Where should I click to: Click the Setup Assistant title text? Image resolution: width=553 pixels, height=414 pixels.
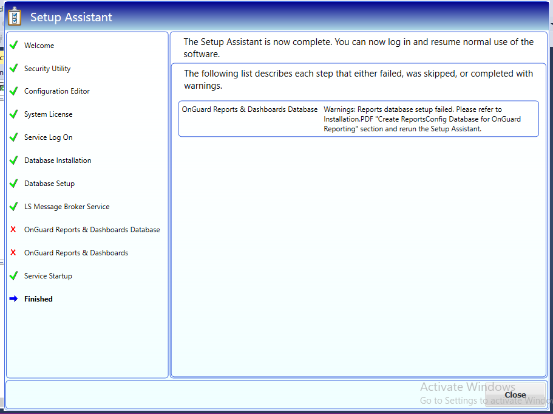71,17
